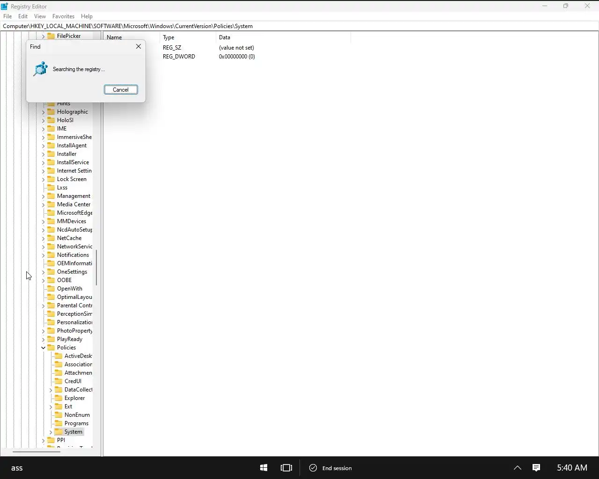
Task: Open the Edit menu
Action: tap(23, 16)
